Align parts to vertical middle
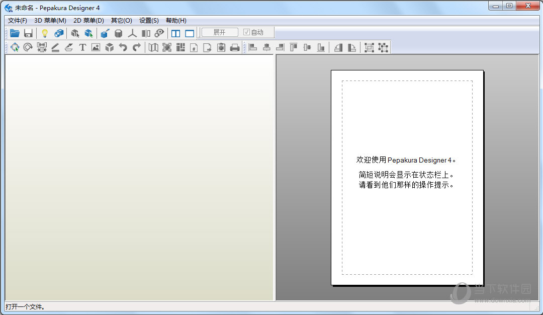Screen dimensions: 543x315 (307, 47)
